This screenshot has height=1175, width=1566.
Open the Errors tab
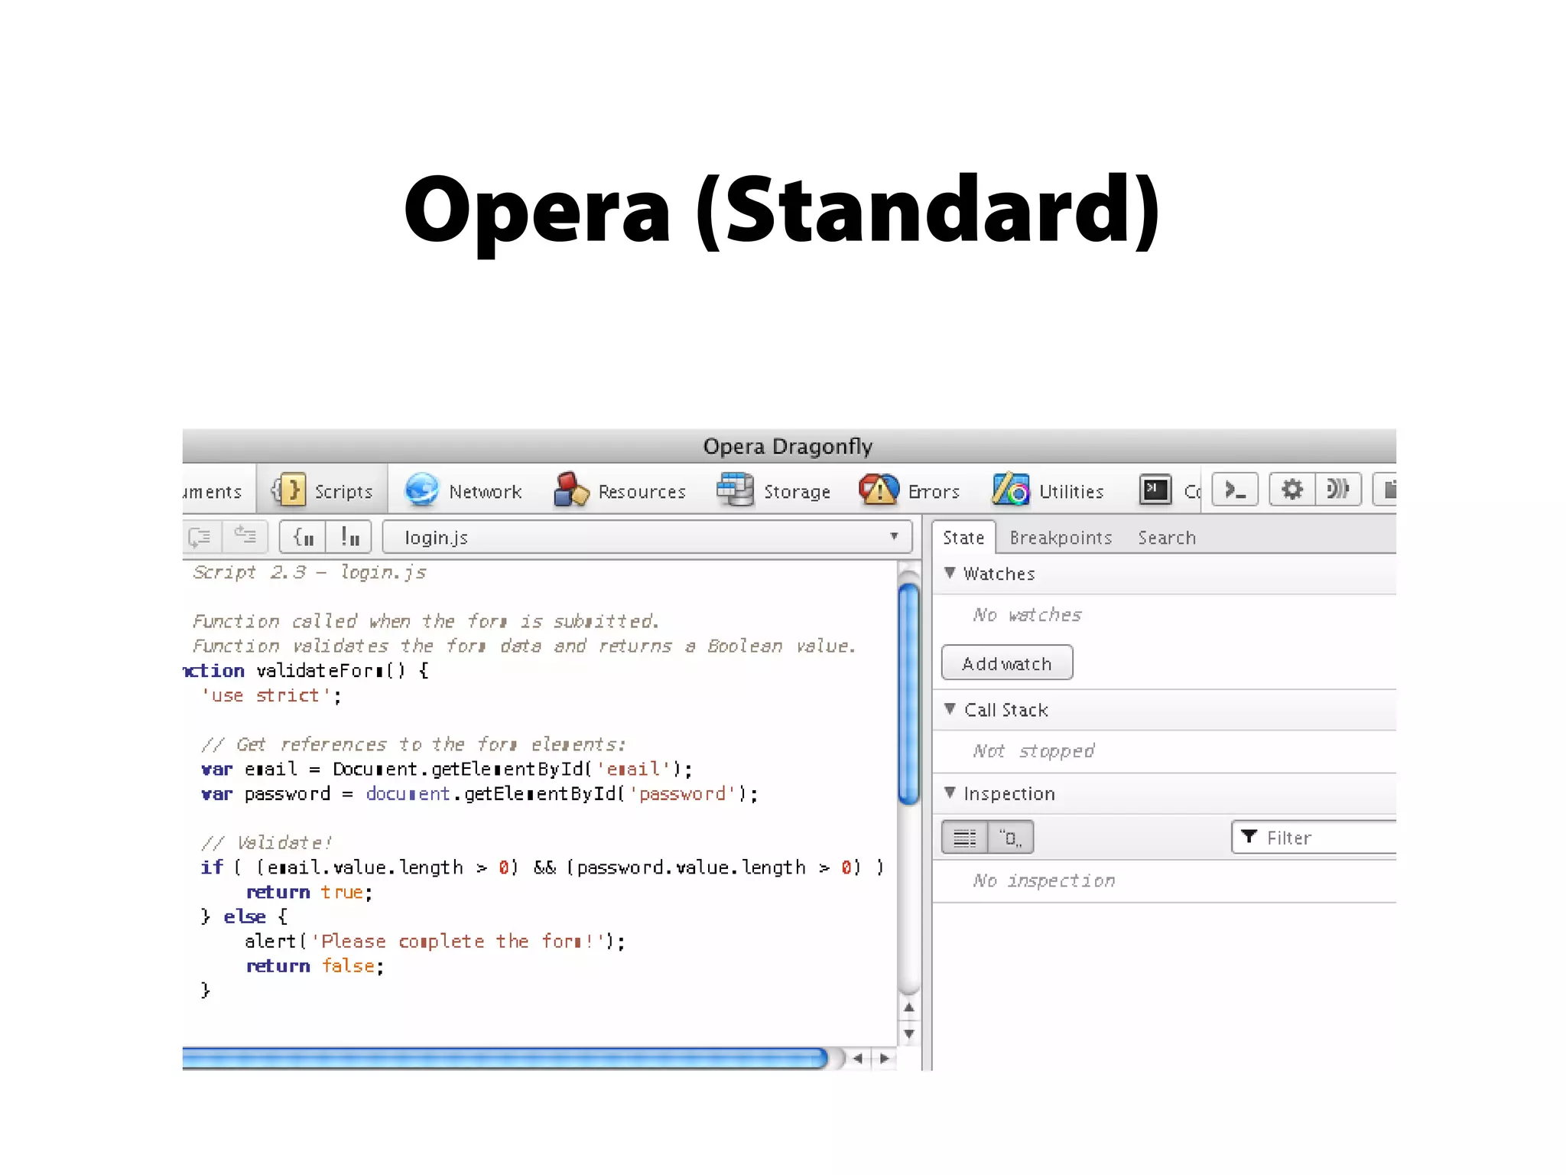[x=909, y=490]
